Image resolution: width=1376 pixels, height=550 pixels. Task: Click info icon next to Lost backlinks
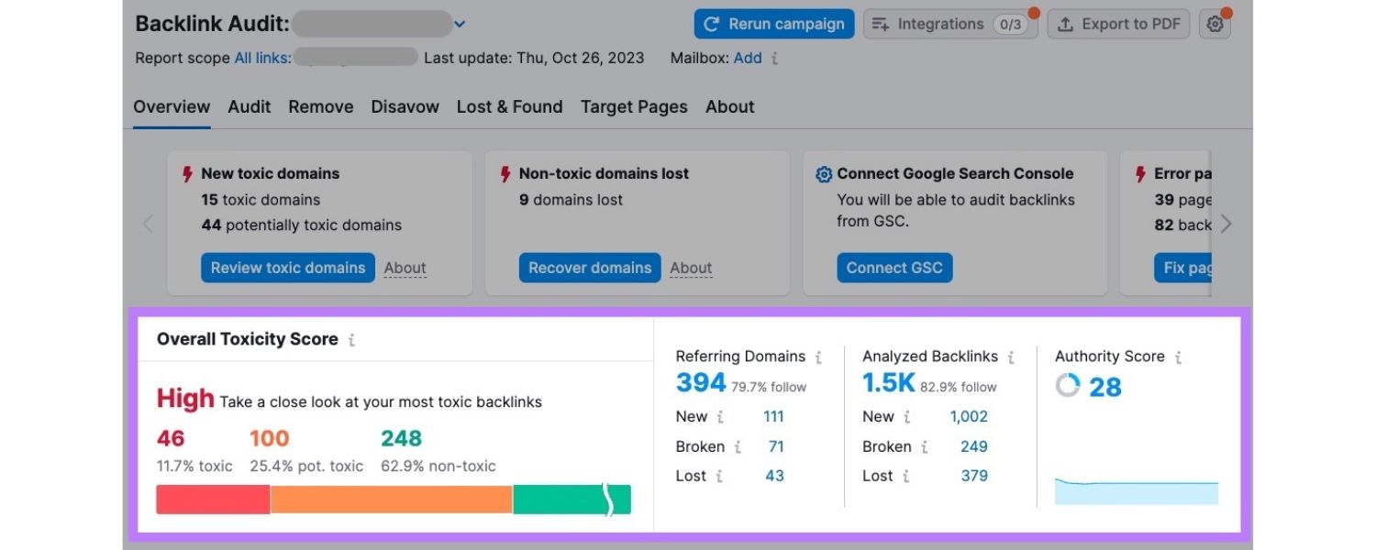click(x=906, y=477)
